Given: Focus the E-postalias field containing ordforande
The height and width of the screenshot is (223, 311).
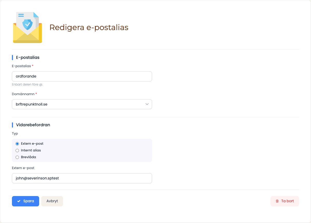Looking at the screenshot, I should [82, 76].
